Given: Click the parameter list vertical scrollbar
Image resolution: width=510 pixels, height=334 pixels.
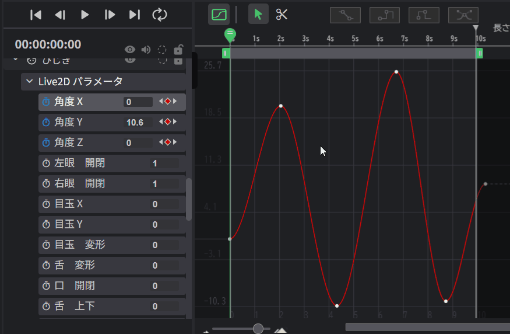Looking at the screenshot, I should coord(189,199).
